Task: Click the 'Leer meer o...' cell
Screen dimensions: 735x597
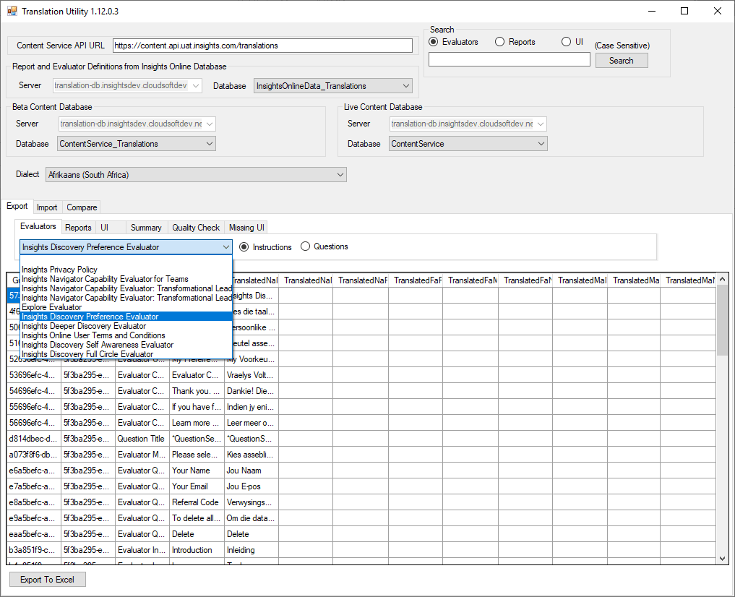Action: pyautogui.click(x=252, y=423)
